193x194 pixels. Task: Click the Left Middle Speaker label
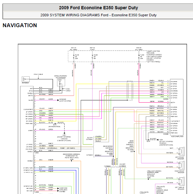tap(179, 188)
